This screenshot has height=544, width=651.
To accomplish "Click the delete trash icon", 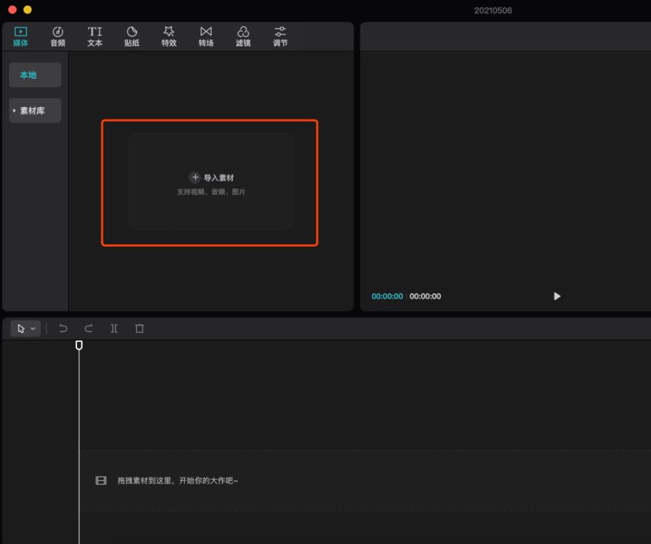I will [139, 328].
